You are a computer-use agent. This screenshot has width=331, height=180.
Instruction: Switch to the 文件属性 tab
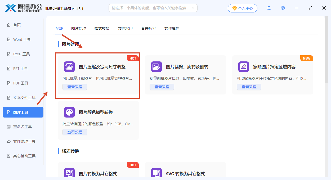[172, 28]
